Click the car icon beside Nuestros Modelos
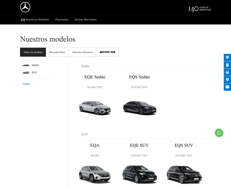The height and width of the screenshot is (189, 231). pyautogui.click(x=23, y=20)
